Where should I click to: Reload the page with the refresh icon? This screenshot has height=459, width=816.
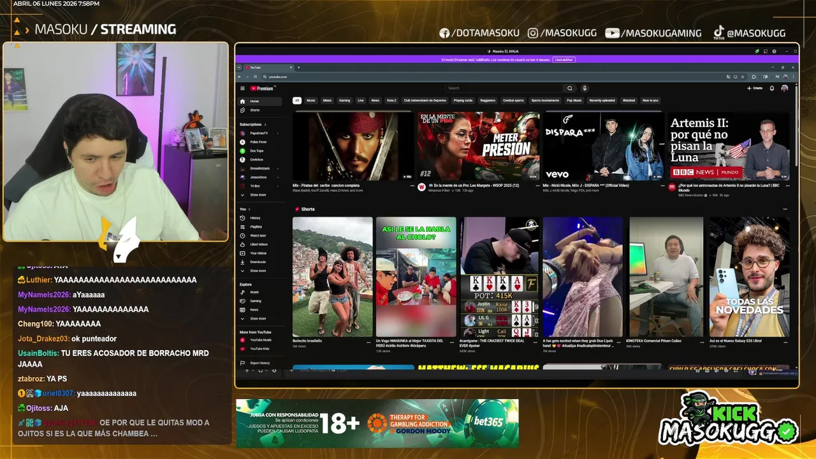point(256,76)
